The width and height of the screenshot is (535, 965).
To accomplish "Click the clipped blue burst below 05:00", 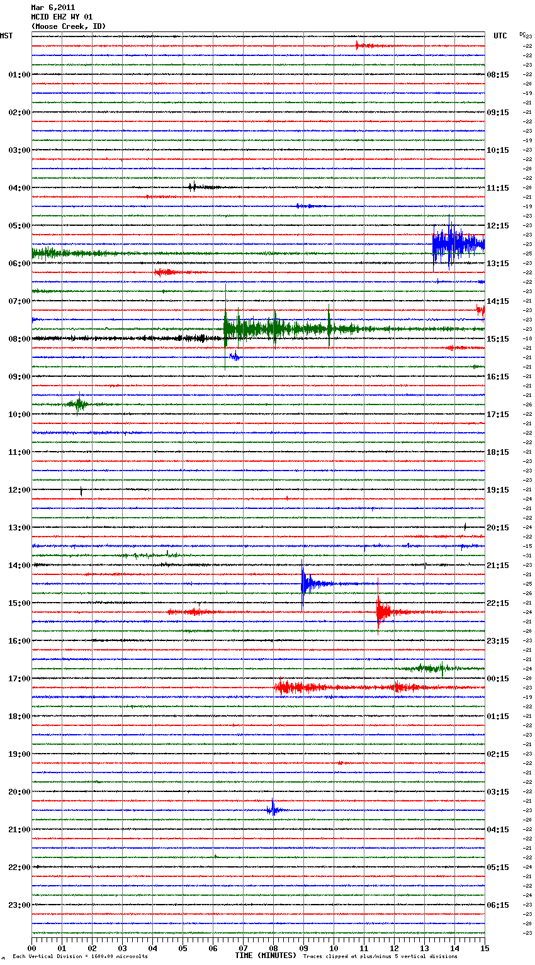I will click(458, 244).
